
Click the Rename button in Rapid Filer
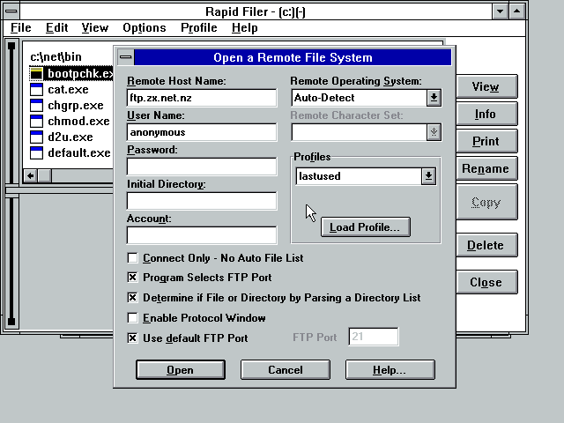pos(486,168)
